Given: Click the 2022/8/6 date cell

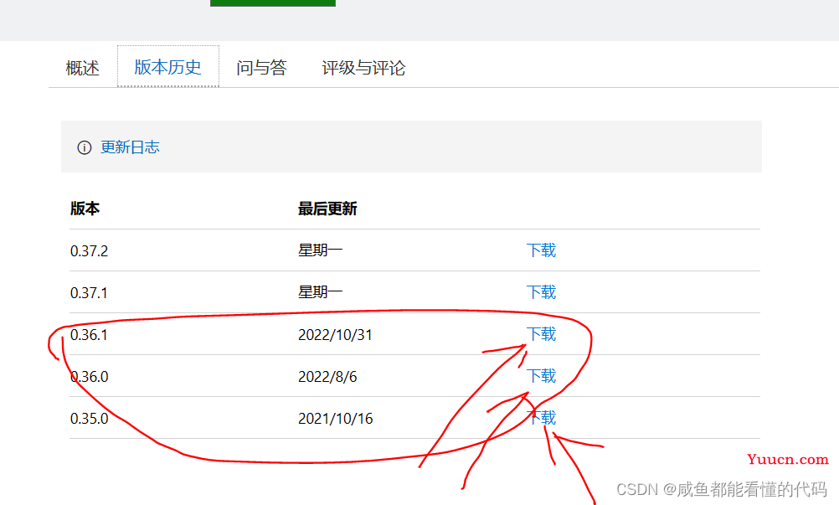Looking at the screenshot, I should coord(327,377).
